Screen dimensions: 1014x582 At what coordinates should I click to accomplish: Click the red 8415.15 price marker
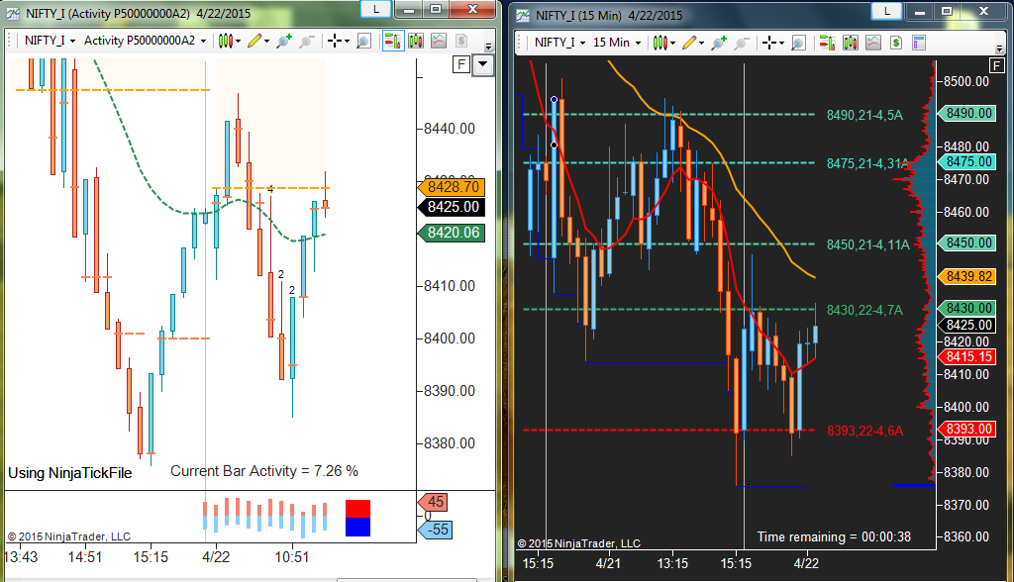968,357
